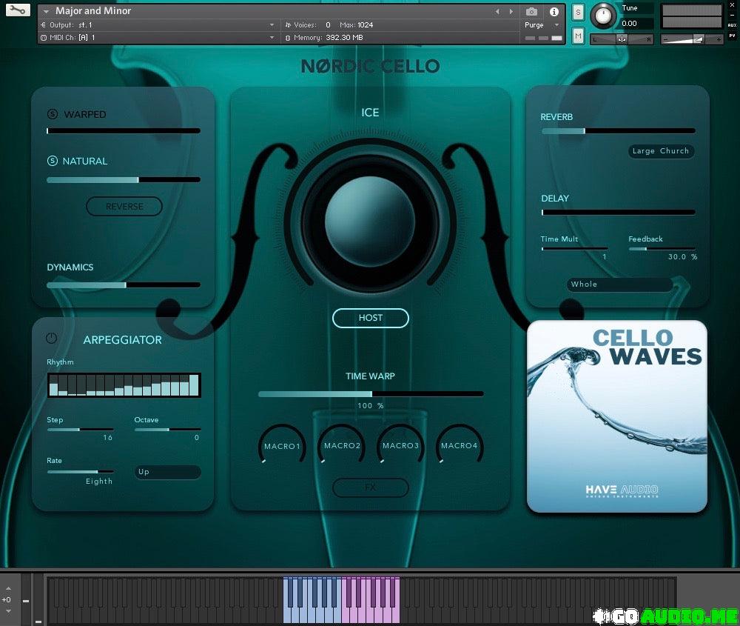Solo the instrument with the S button
Viewport: 740px width, 626px height.
578,13
